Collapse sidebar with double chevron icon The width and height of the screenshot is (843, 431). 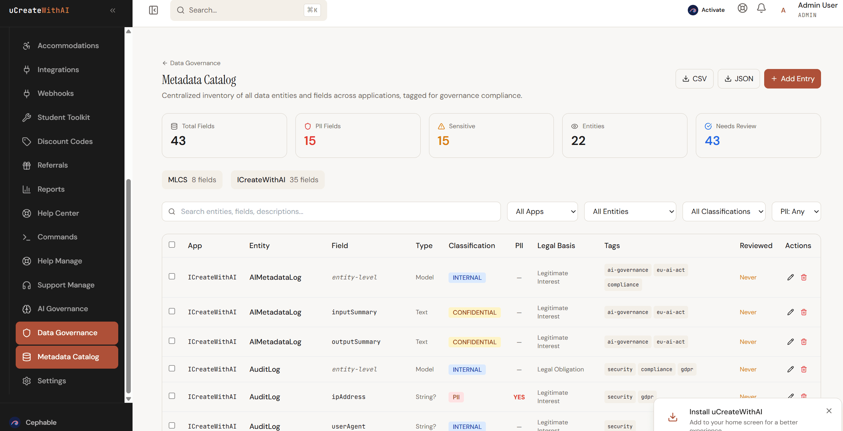113,10
